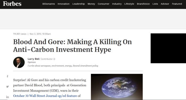Click the article headline Blood And Gore

point(73,46)
